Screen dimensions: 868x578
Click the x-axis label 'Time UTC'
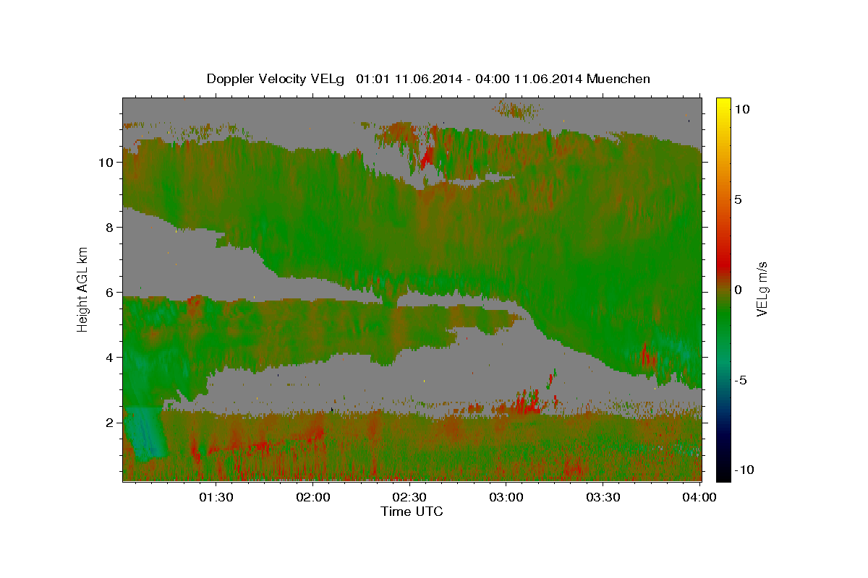coord(412,512)
